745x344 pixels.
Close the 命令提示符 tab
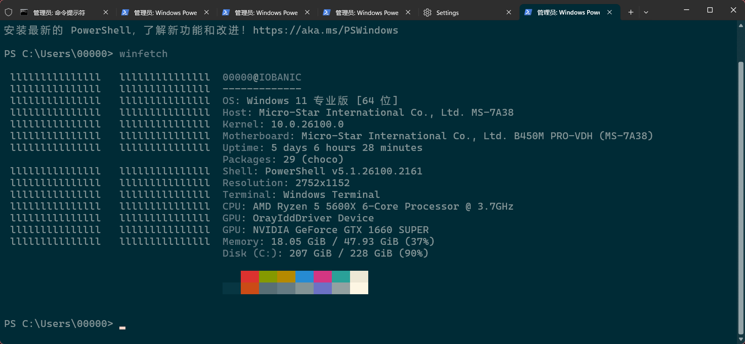coord(106,12)
